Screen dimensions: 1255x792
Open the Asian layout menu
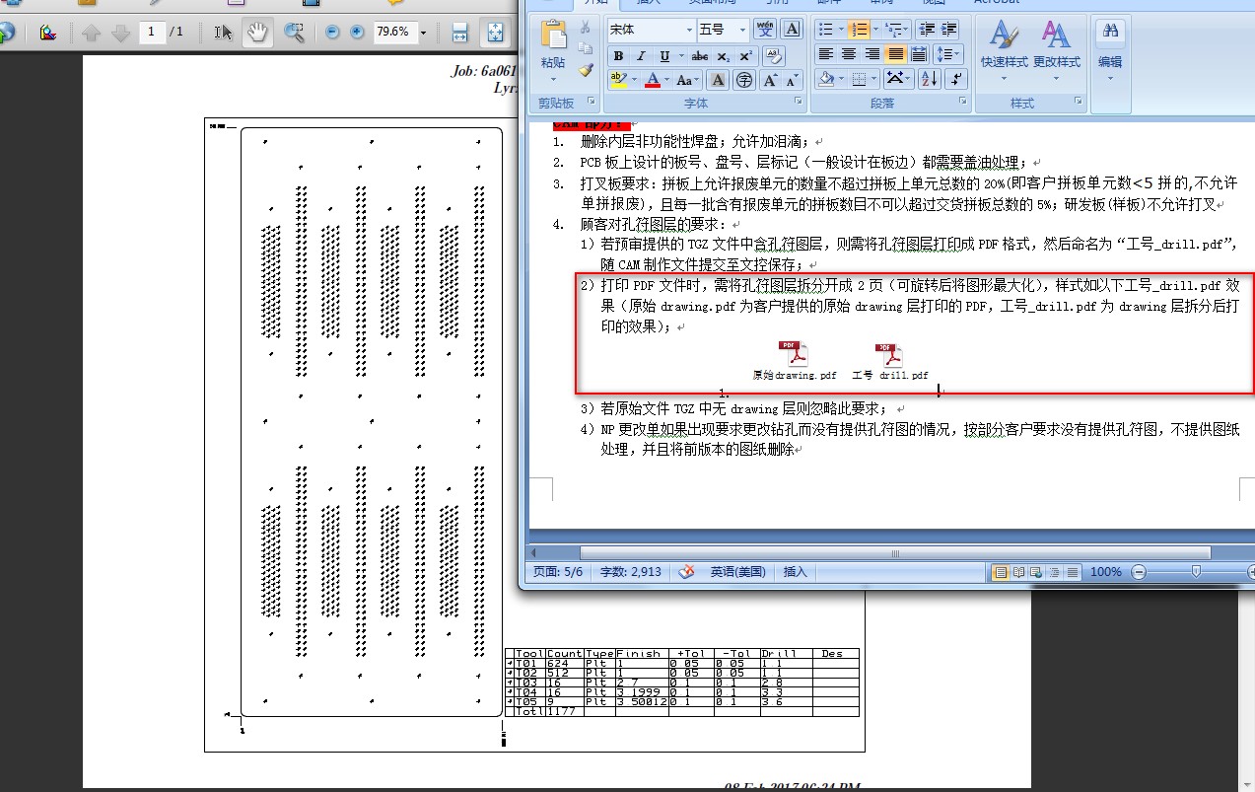click(897, 79)
